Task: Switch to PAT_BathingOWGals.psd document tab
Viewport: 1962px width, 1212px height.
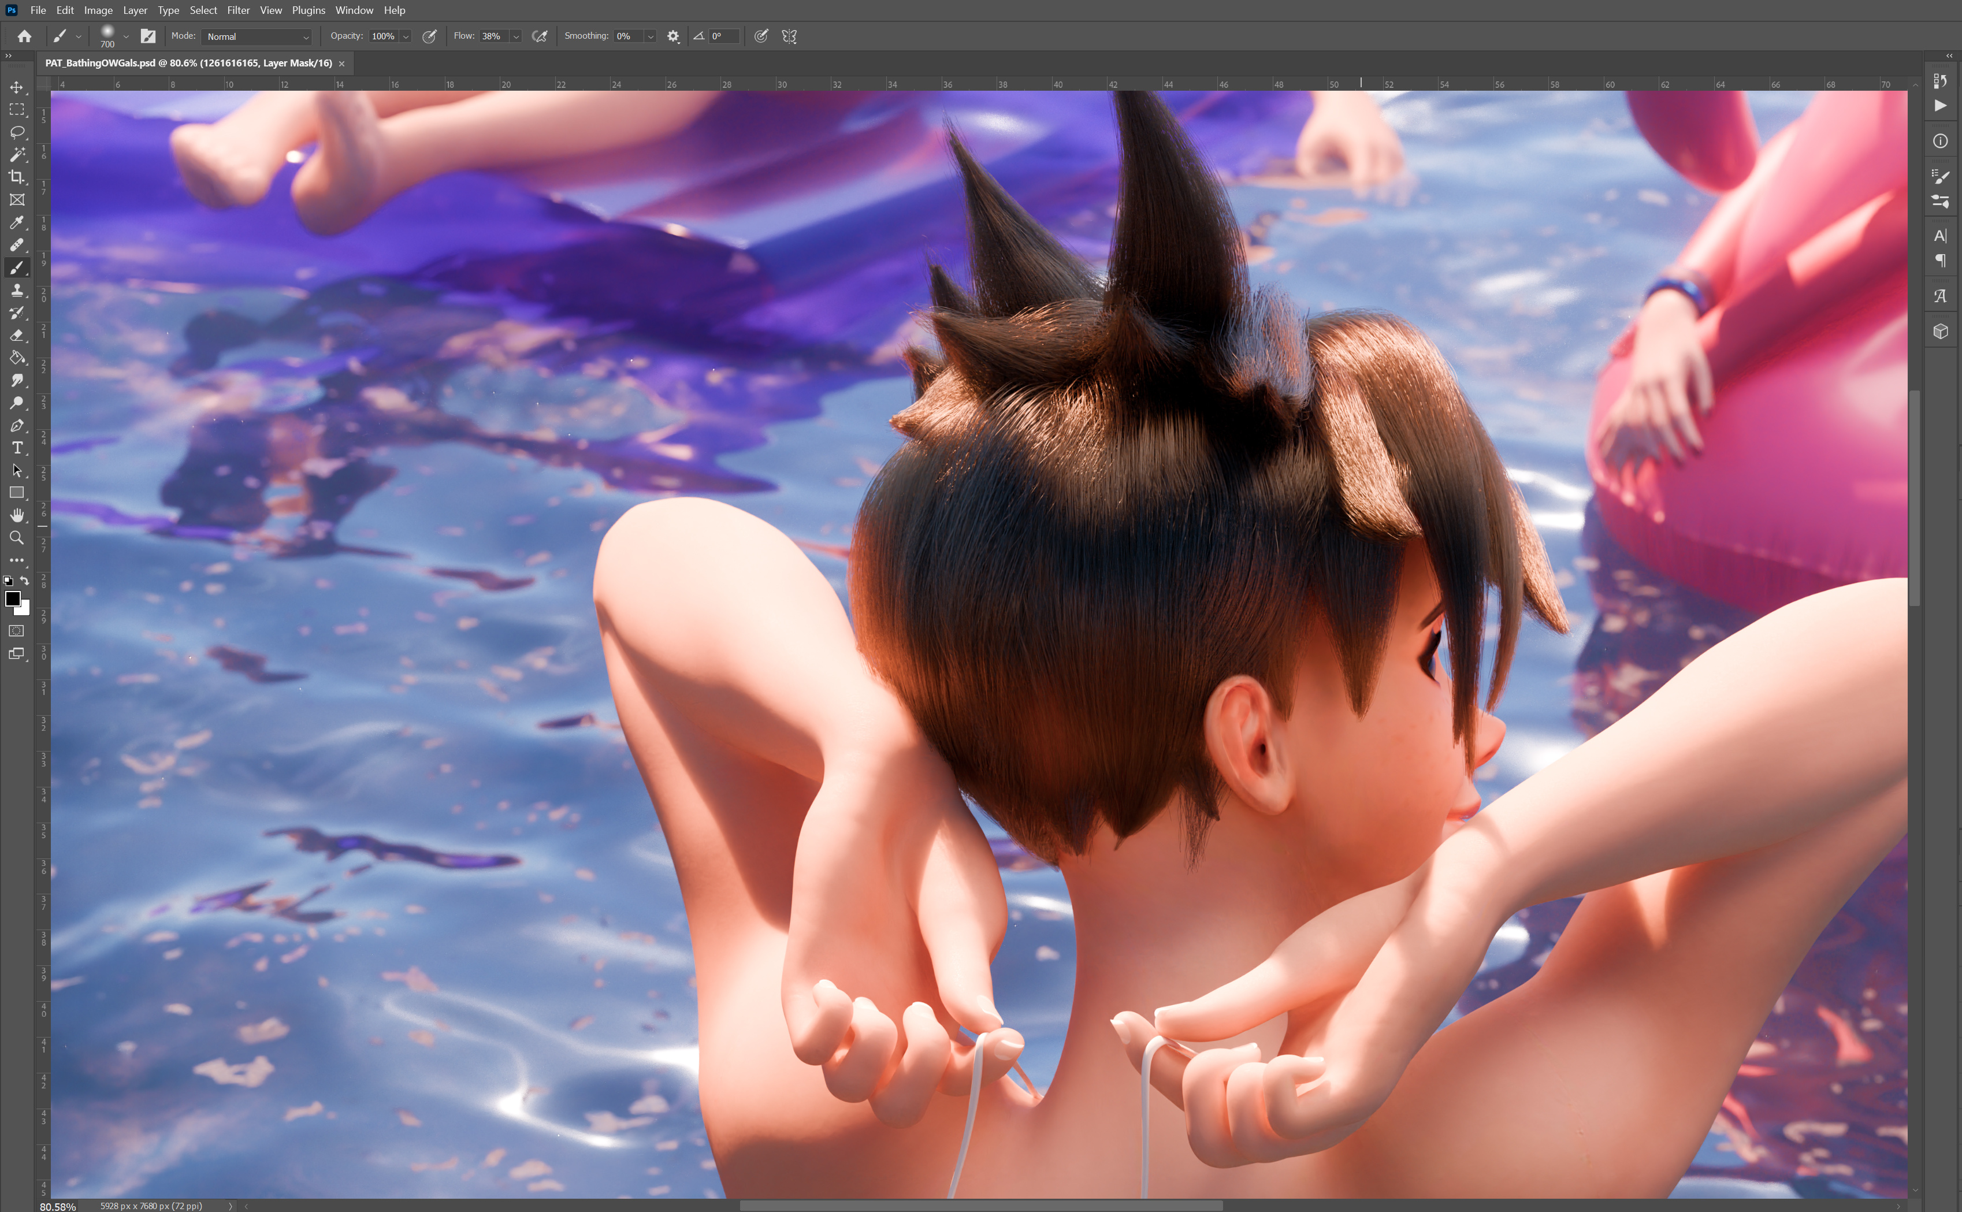Action: pyautogui.click(x=188, y=64)
